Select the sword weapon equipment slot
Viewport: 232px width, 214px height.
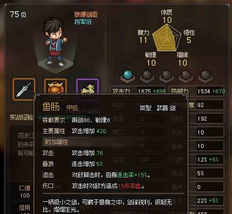pos(24,89)
